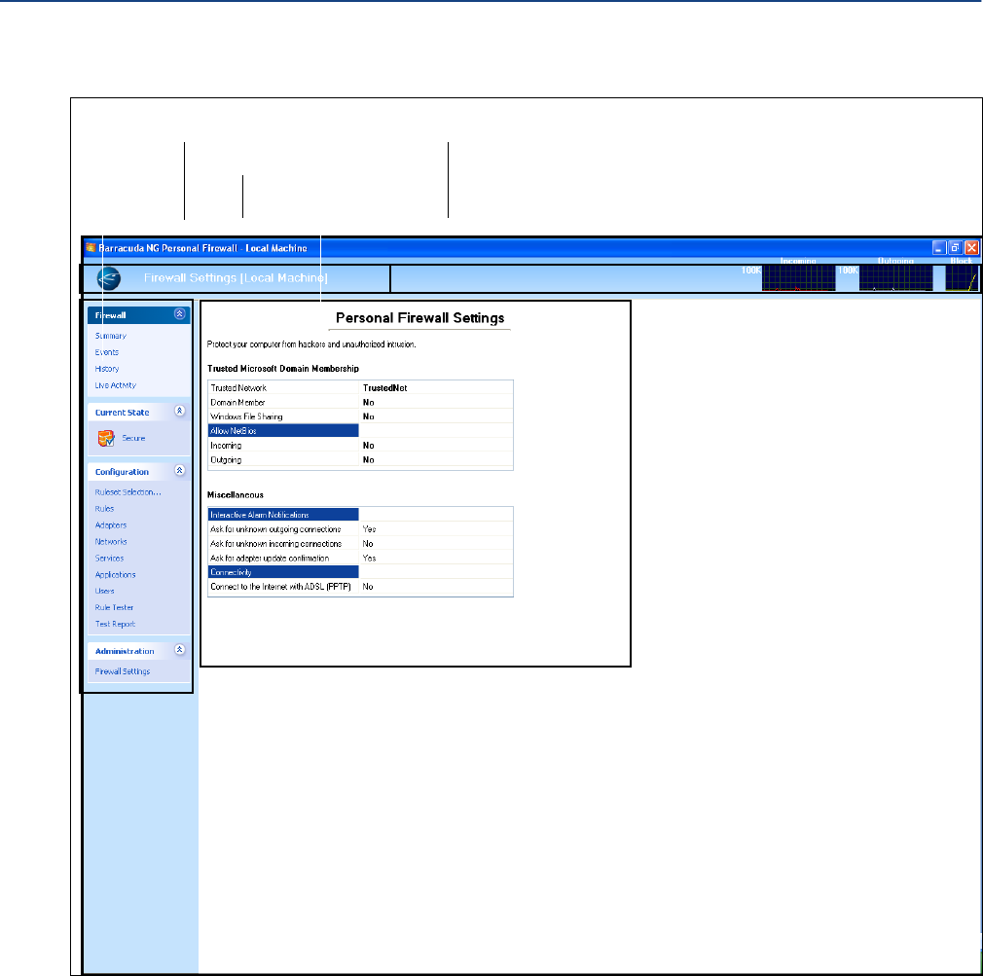
Task: Select the Trusted Network row
Action: 360,388
